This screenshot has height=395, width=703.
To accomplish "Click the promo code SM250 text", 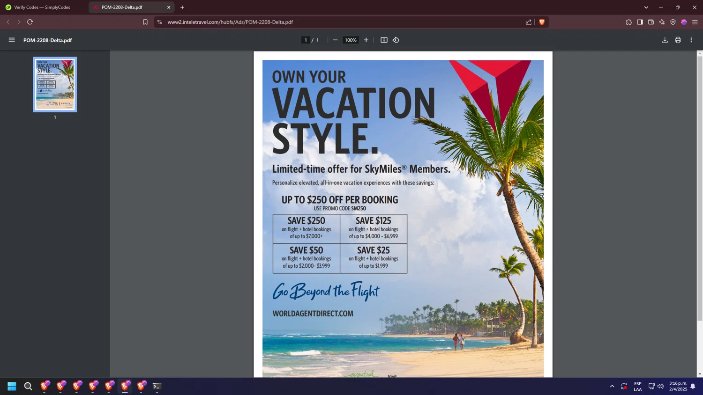I will 359,208.
